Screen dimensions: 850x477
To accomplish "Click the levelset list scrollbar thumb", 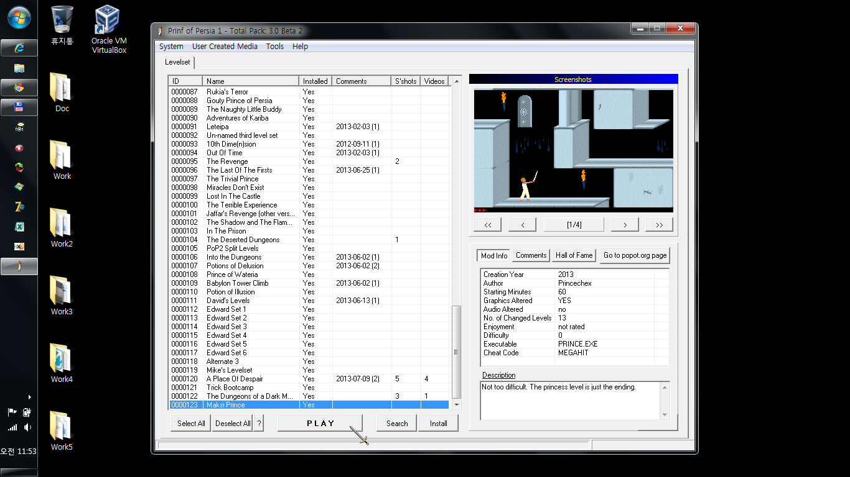I will pos(456,352).
